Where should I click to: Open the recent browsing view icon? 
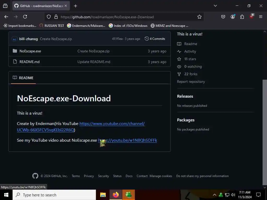coord(5,6)
